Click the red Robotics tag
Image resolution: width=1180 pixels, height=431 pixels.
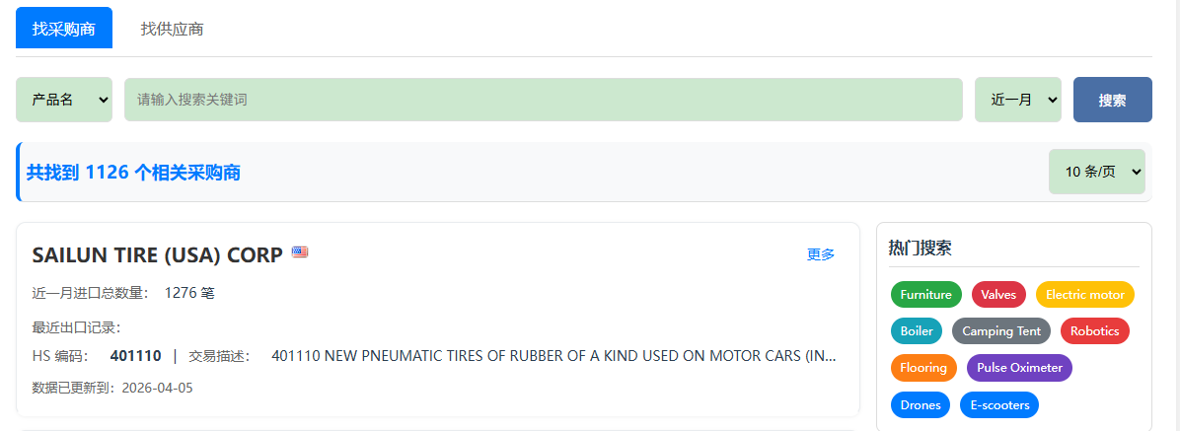coord(1094,331)
